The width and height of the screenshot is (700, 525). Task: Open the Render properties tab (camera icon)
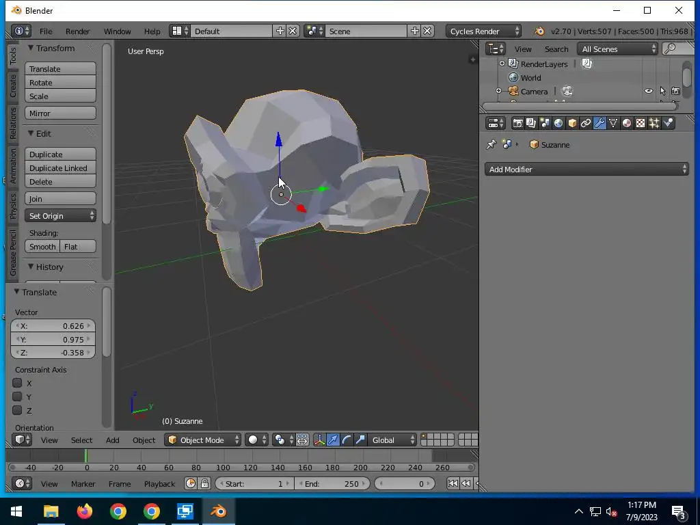pos(518,123)
